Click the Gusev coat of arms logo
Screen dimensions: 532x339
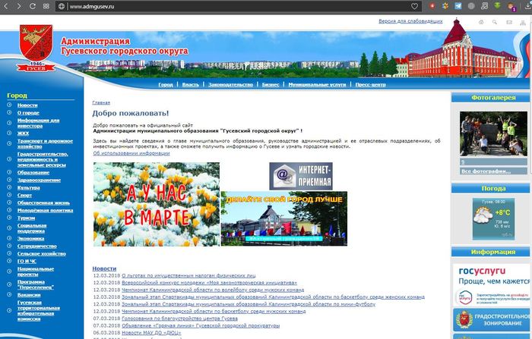coord(35,49)
